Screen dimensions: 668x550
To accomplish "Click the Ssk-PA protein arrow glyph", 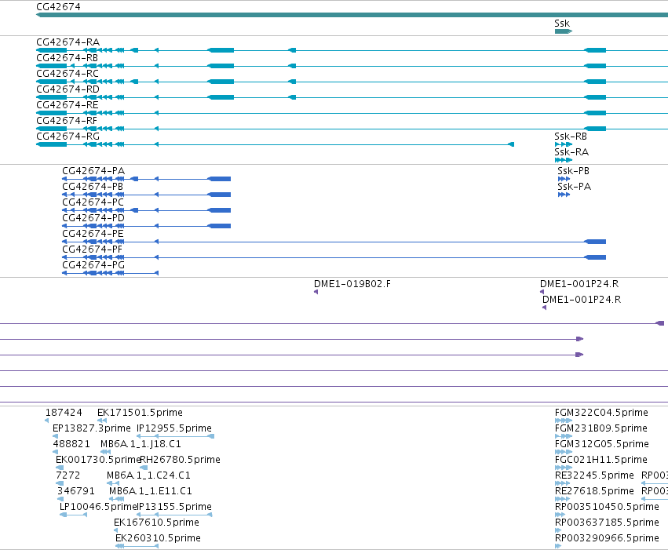I will pos(564,195).
